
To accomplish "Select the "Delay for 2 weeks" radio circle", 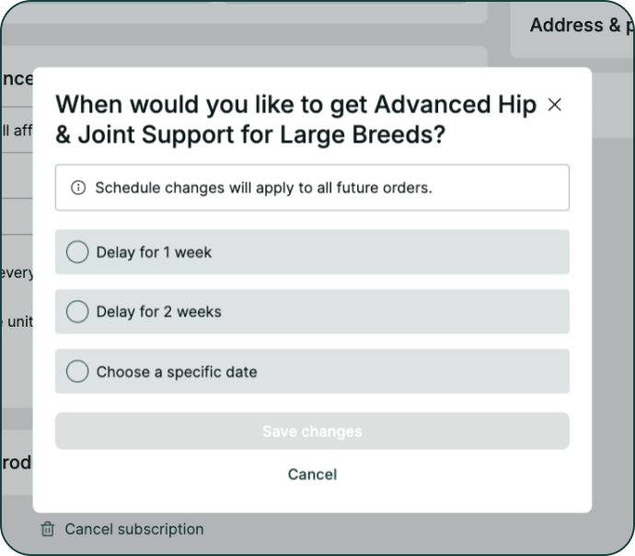I will point(77,312).
